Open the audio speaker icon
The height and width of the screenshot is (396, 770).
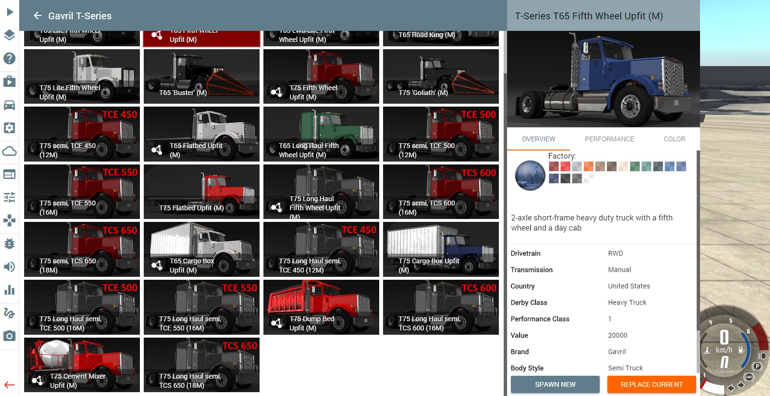point(9,267)
